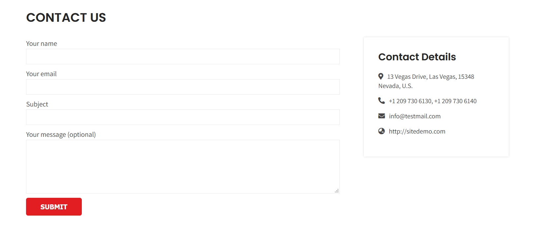Click inside the Your message text area

click(183, 166)
